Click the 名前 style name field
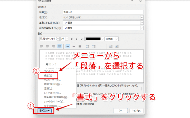 pyautogui.click(x=103, y=12)
